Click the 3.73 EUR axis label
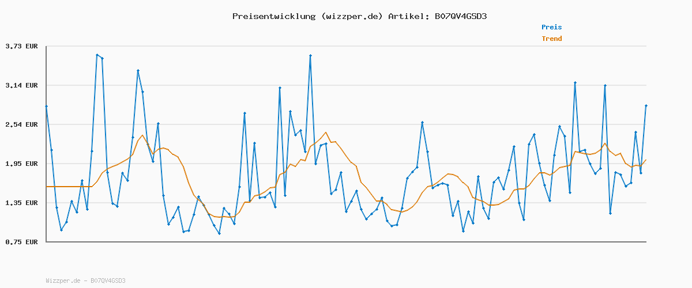The height and width of the screenshot is (288, 692). [x=21, y=46]
